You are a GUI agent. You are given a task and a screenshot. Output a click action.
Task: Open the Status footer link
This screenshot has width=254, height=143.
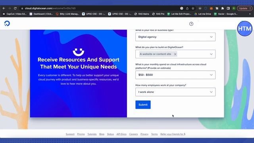[110, 134]
